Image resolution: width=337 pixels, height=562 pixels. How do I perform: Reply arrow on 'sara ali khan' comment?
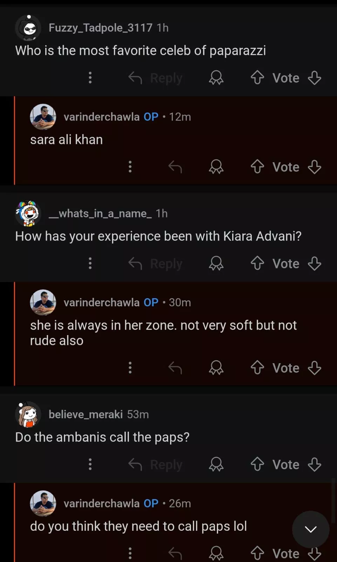[x=175, y=167]
